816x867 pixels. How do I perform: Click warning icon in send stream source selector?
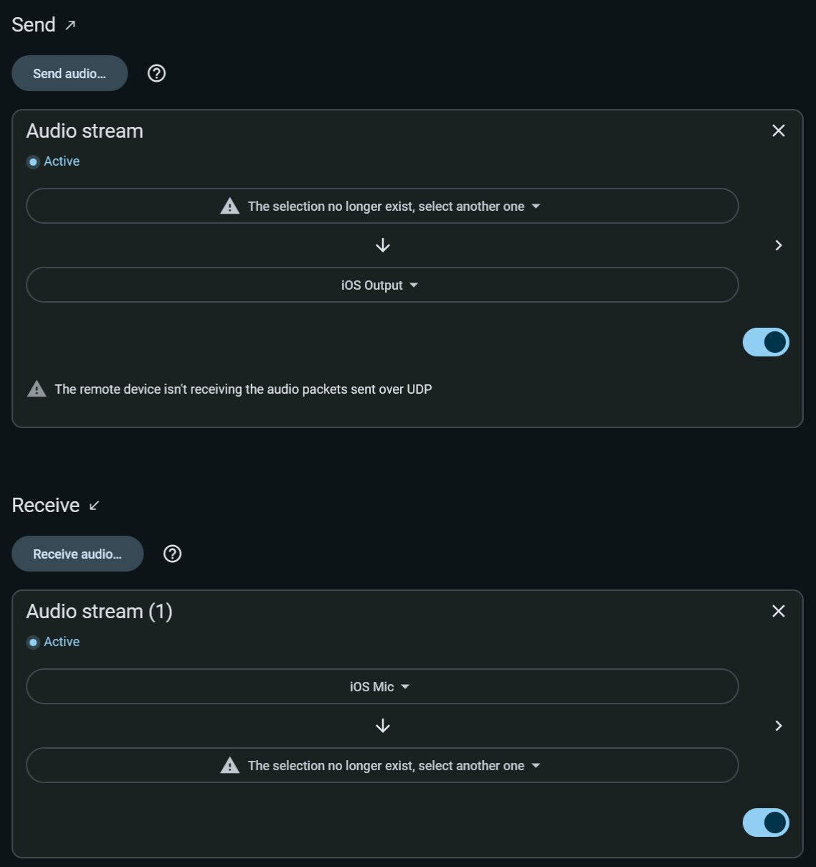click(x=229, y=207)
